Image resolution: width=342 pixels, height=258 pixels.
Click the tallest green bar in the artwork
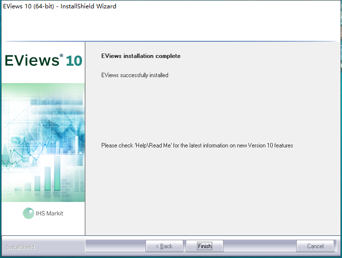click(x=57, y=173)
